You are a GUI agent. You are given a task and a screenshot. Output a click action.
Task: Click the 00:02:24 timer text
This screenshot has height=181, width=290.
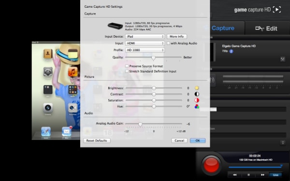(255, 156)
